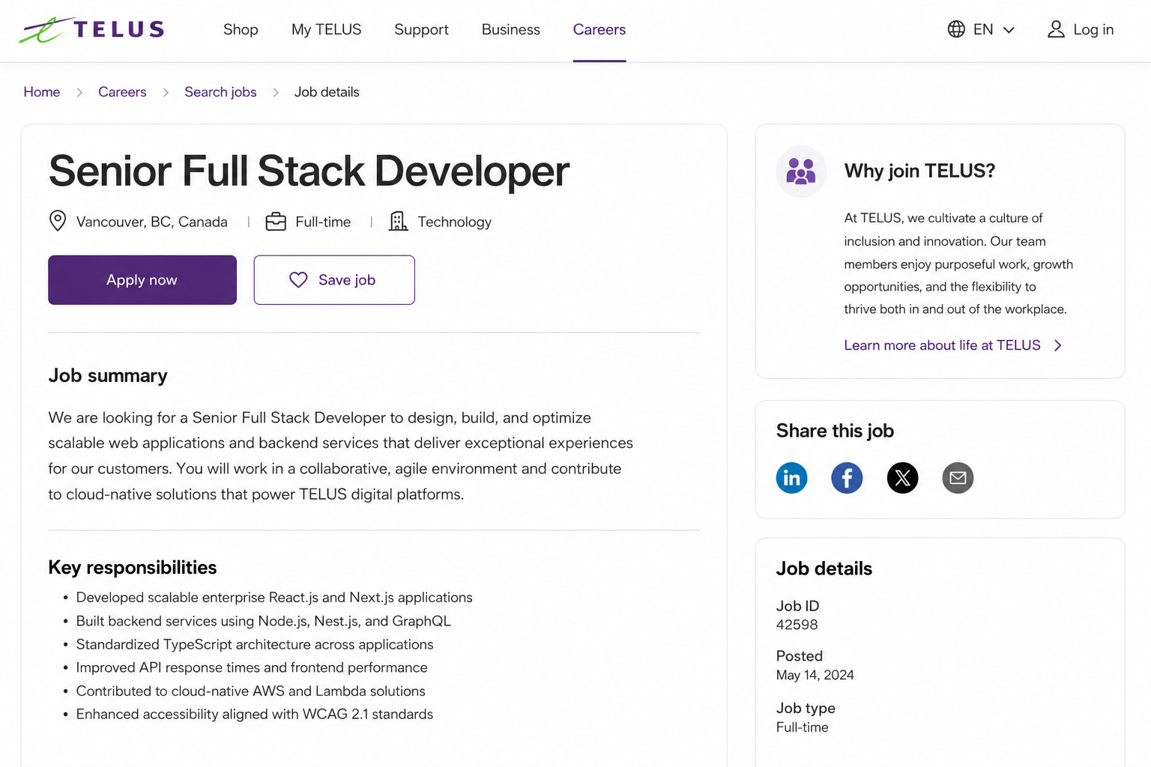Click arrow after Learn more about life at TELUS
Image resolution: width=1151 pixels, height=767 pixels.
click(x=1058, y=345)
